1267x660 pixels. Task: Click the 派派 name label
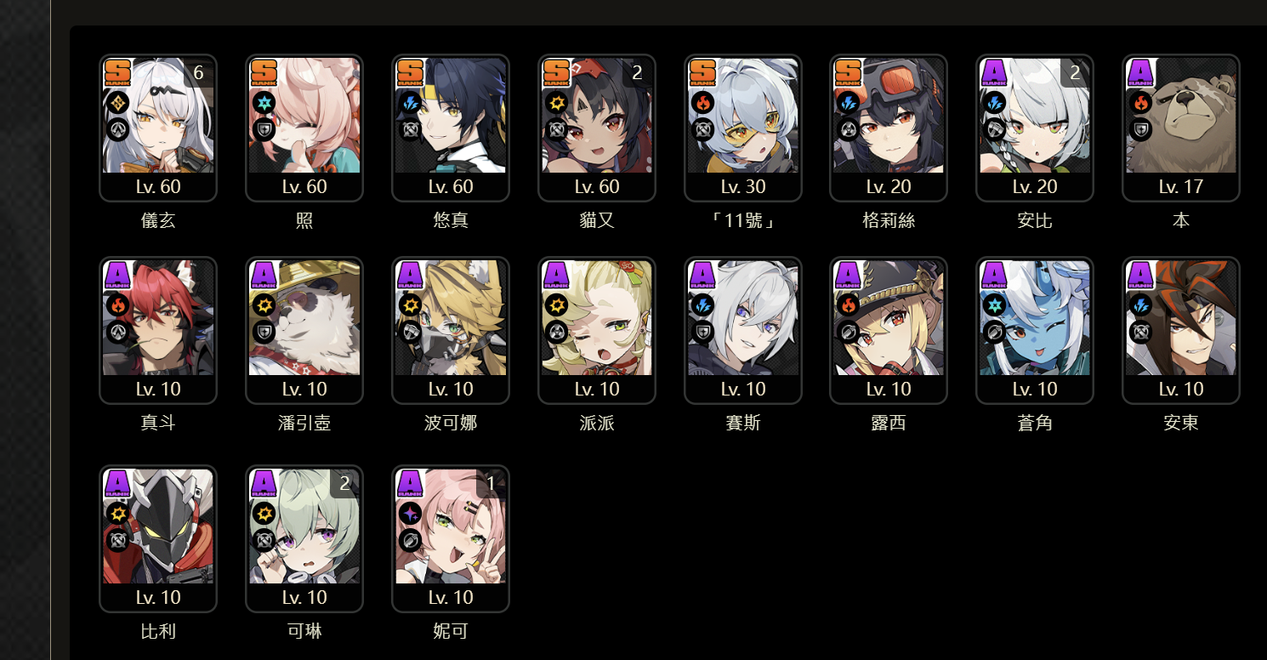click(597, 423)
